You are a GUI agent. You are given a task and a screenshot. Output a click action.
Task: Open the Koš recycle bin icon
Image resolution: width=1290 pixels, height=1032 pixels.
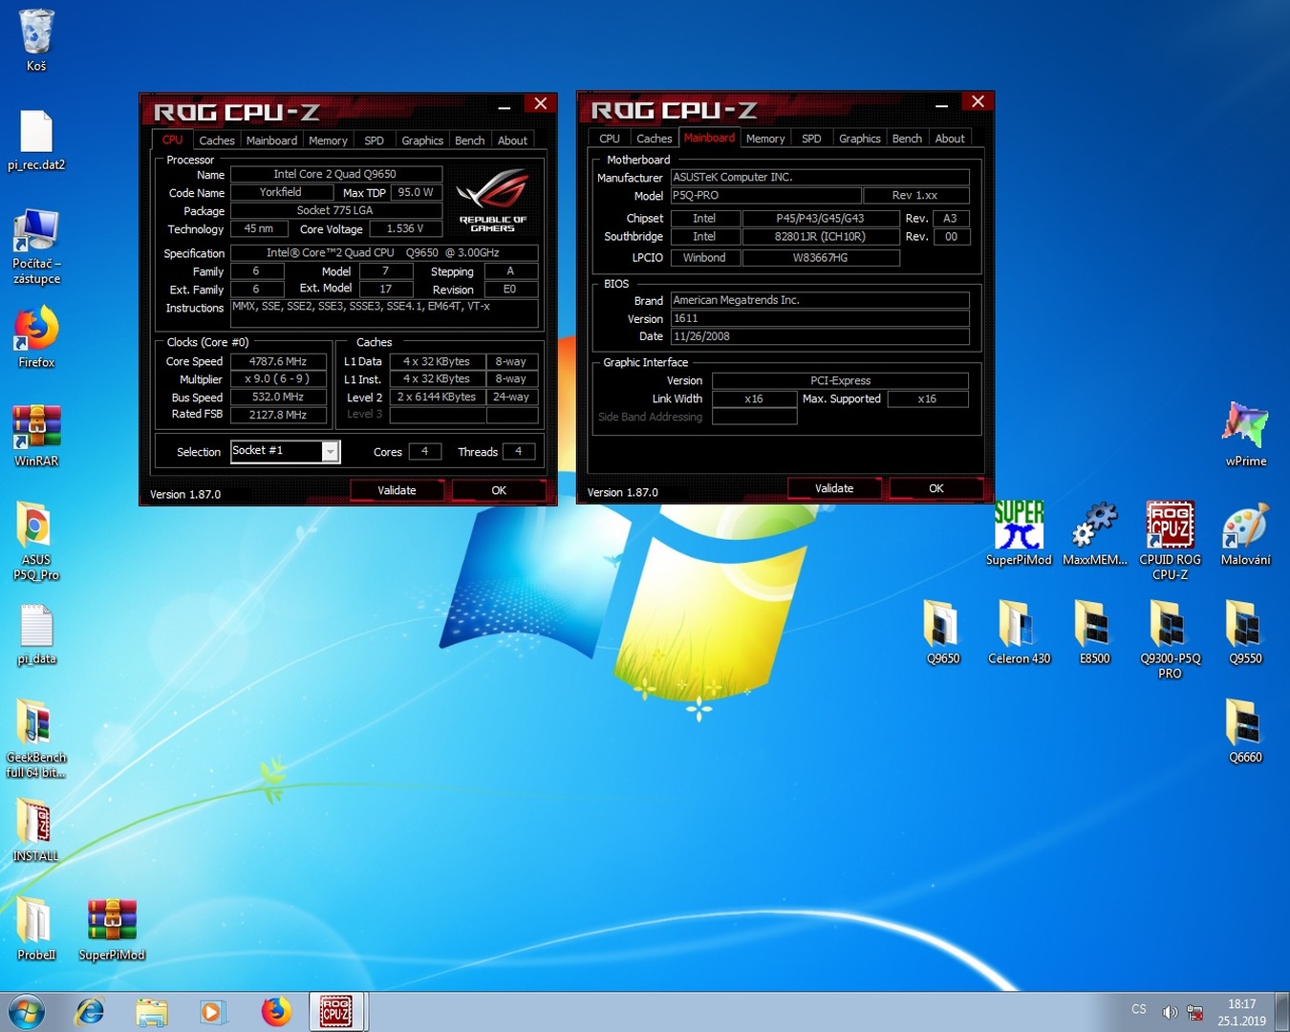(36, 40)
